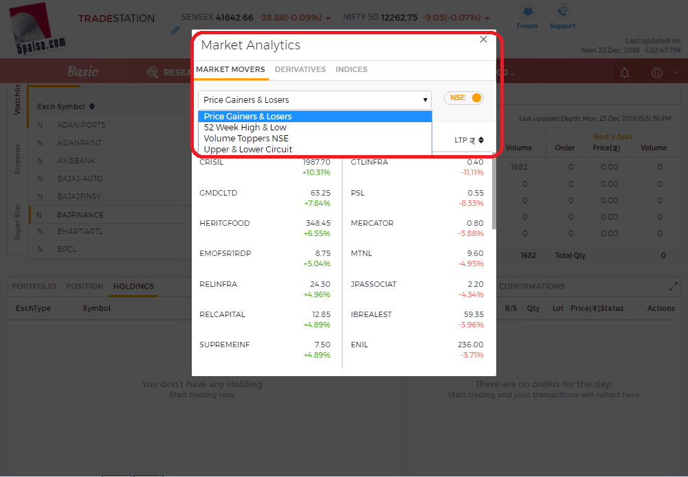Click IBREALEST in the losers list
Viewport: 688px width, 477px height.
click(371, 314)
